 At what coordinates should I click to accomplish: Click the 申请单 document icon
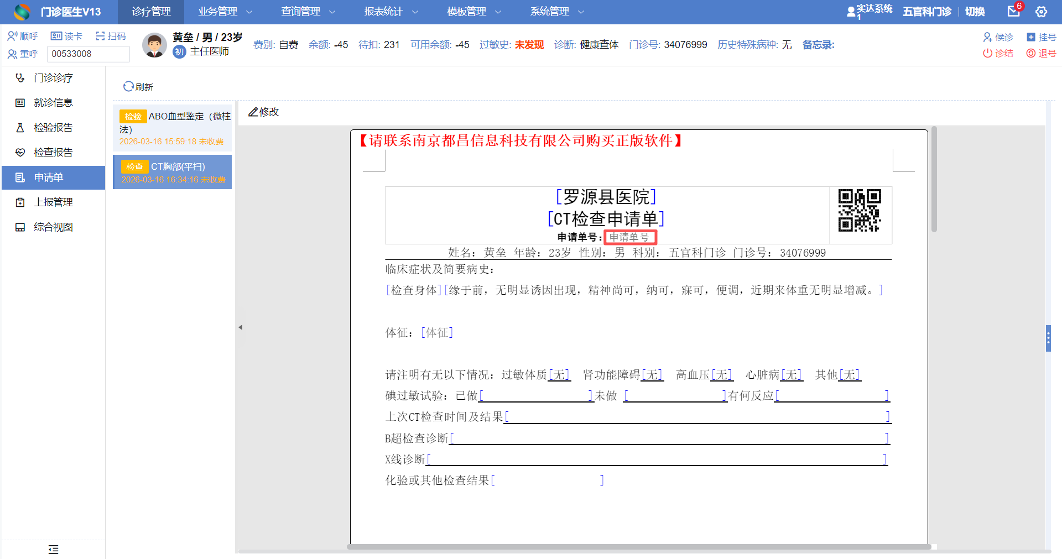20,177
